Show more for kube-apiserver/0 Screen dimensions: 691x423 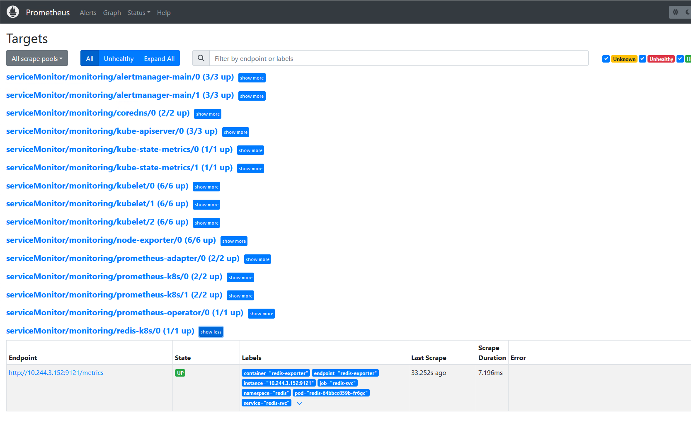[235, 132]
